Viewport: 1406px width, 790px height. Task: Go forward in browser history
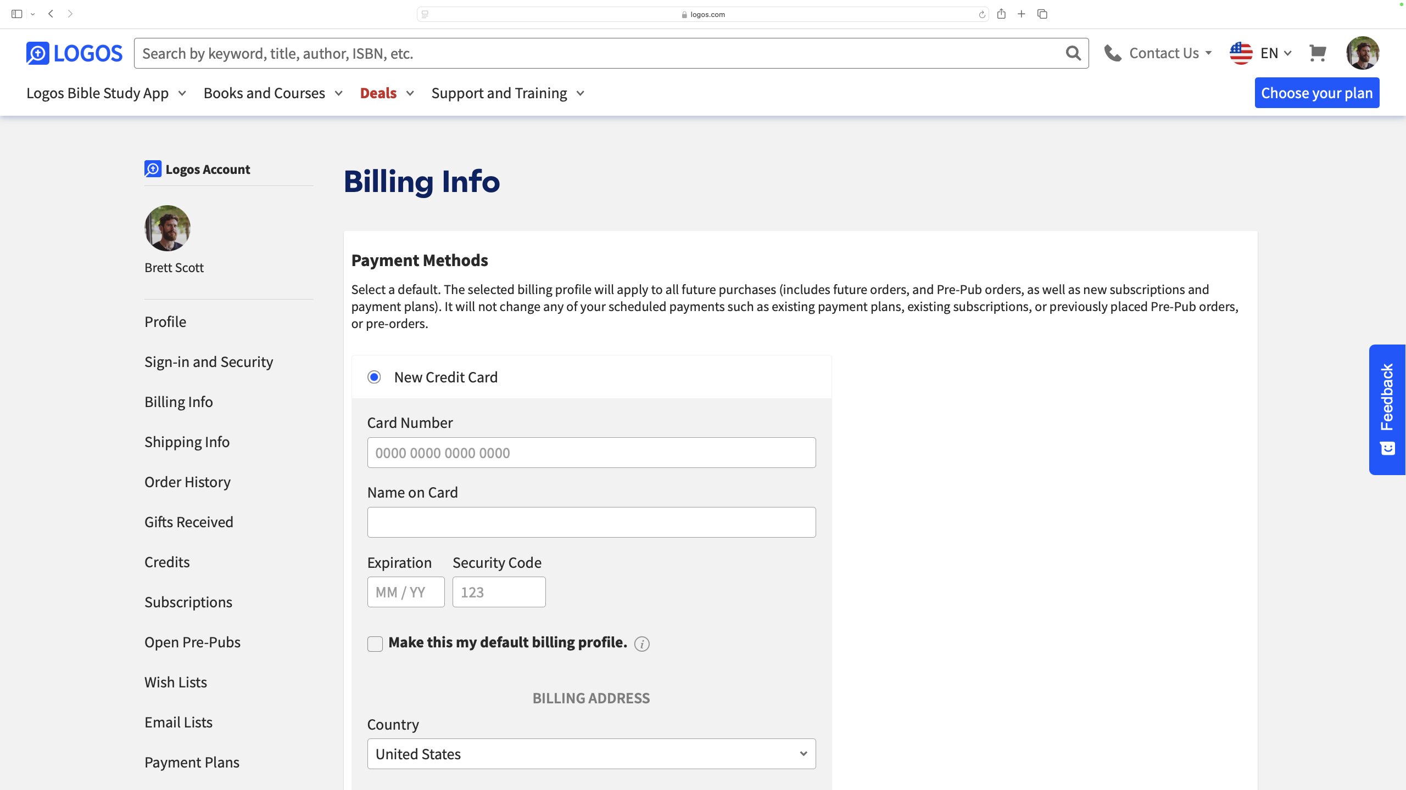tap(70, 14)
